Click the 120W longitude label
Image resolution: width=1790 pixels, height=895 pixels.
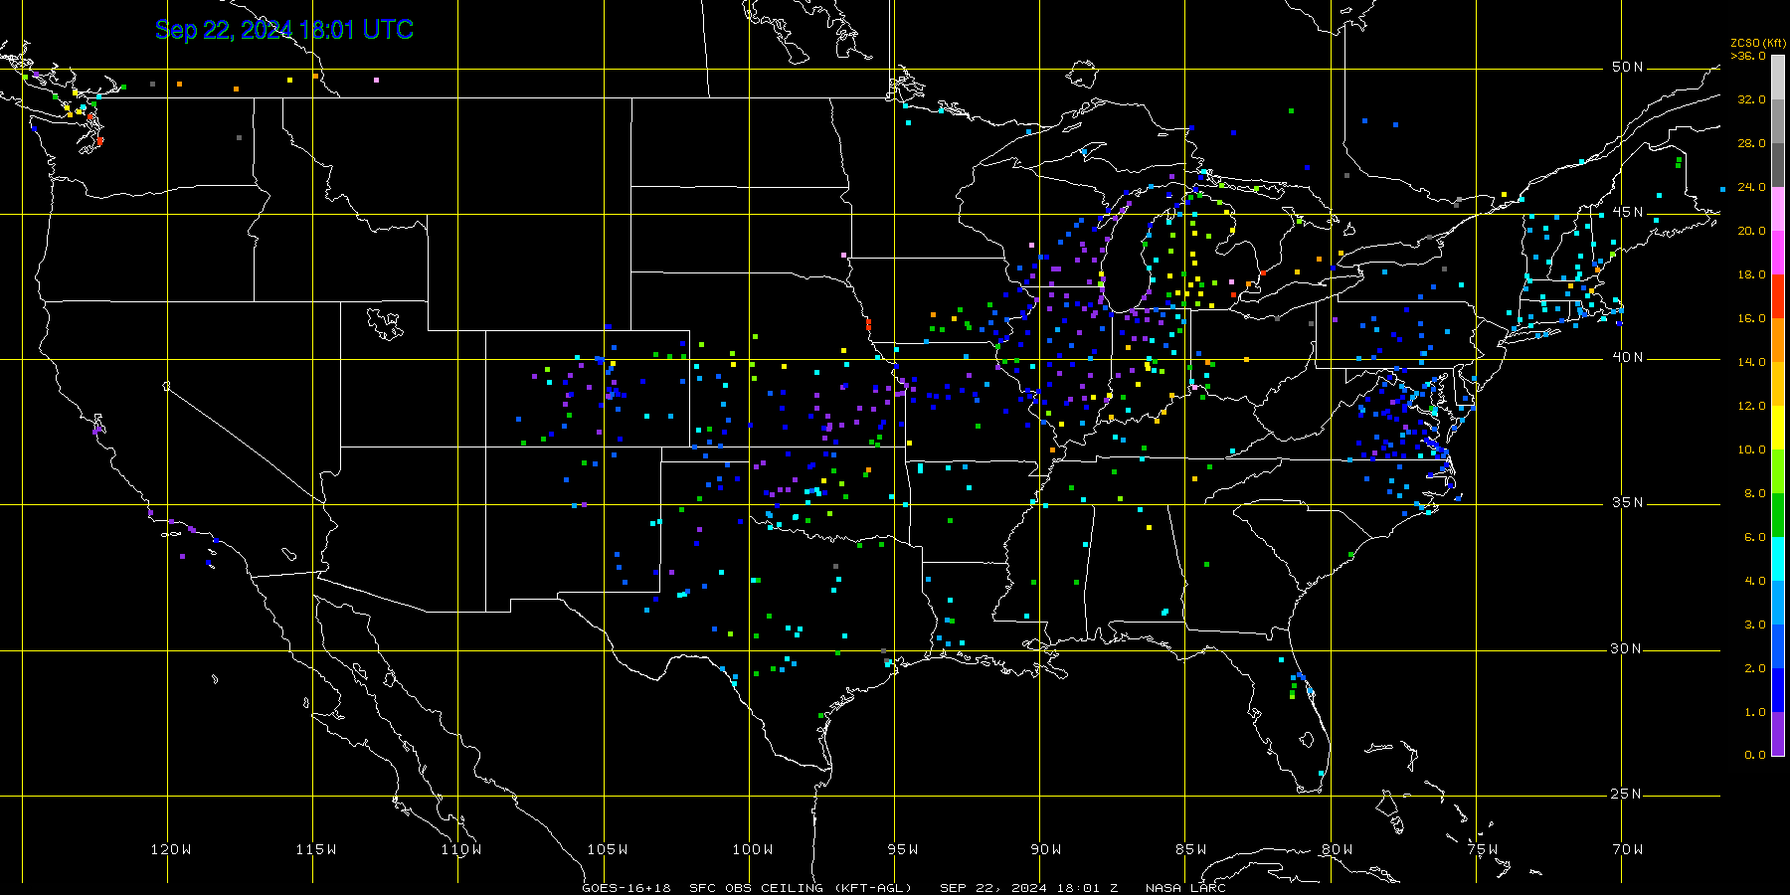coord(171,849)
